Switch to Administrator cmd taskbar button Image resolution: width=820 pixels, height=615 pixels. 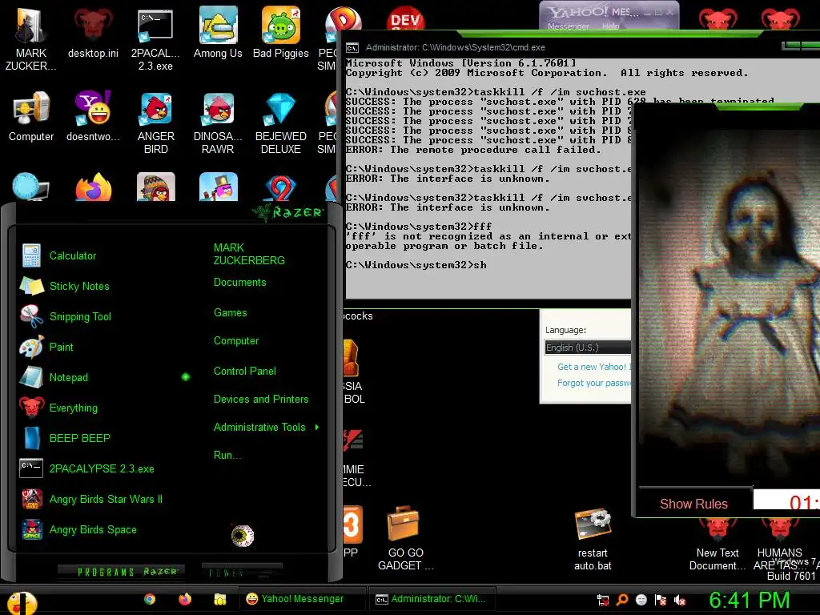click(x=431, y=599)
